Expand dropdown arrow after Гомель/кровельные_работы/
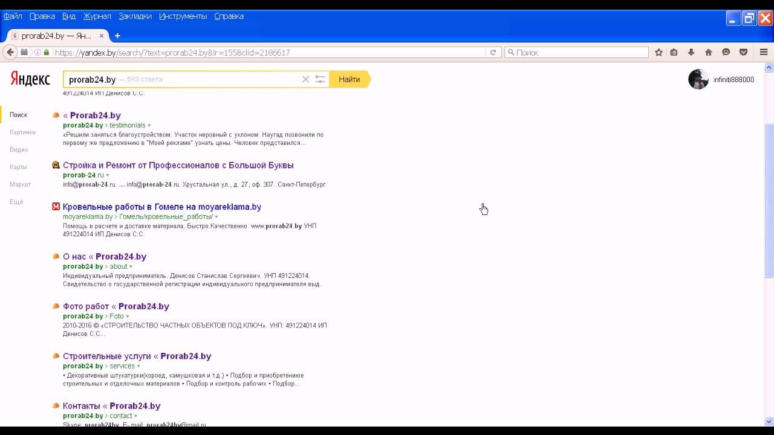 point(216,217)
